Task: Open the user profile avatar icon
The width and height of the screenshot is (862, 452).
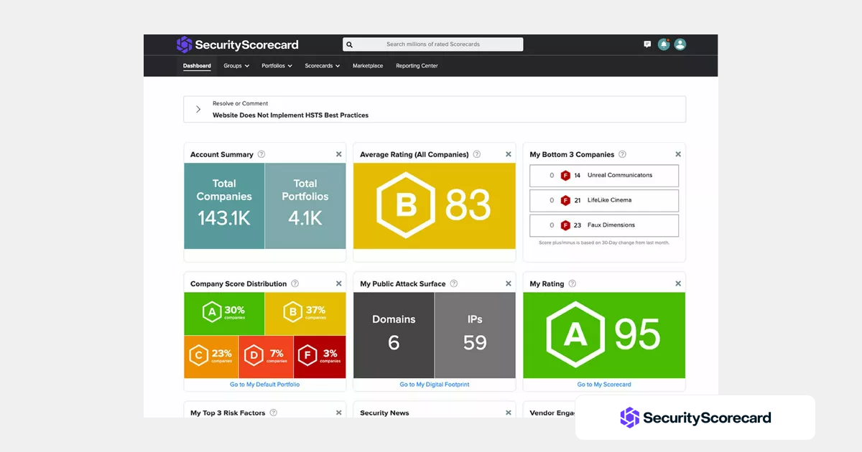Action: tap(680, 44)
